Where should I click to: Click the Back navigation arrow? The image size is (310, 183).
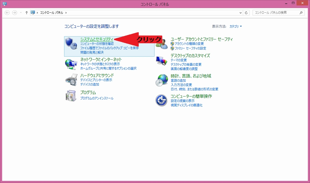(x=7, y=13)
